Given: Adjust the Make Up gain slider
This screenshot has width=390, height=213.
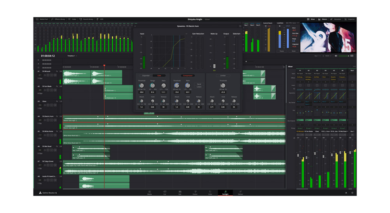Looking at the screenshot, I should [x=214, y=66].
